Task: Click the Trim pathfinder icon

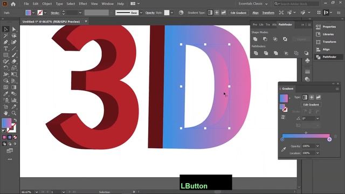Action: point(266,53)
